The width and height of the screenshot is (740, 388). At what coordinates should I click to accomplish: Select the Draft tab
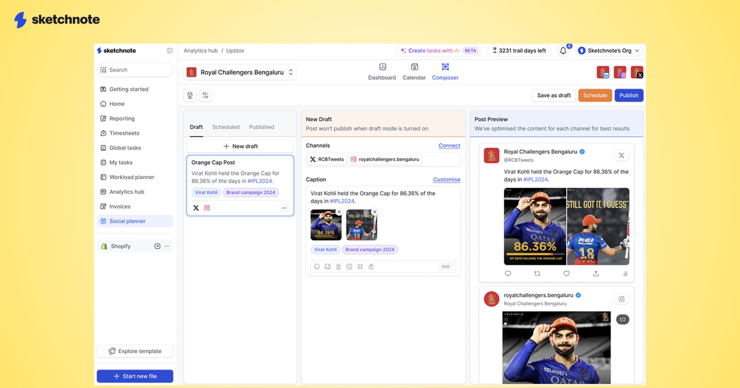pyautogui.click(x=196, y=127)
